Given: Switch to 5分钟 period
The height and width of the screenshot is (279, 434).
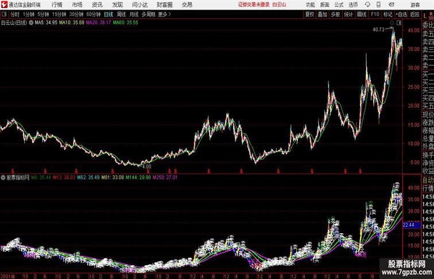Looking at the screenshot, I should click(x=43, y=14).
